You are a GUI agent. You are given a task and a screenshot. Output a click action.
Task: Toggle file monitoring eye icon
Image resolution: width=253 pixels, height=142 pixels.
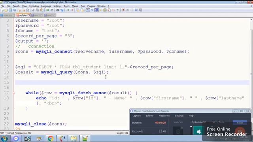(x=118, y=10)
